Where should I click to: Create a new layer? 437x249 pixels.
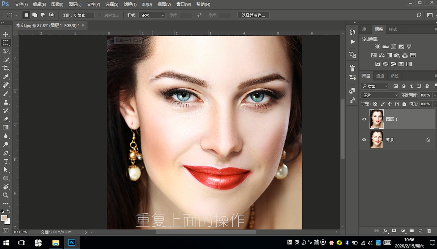pos(420,231)
